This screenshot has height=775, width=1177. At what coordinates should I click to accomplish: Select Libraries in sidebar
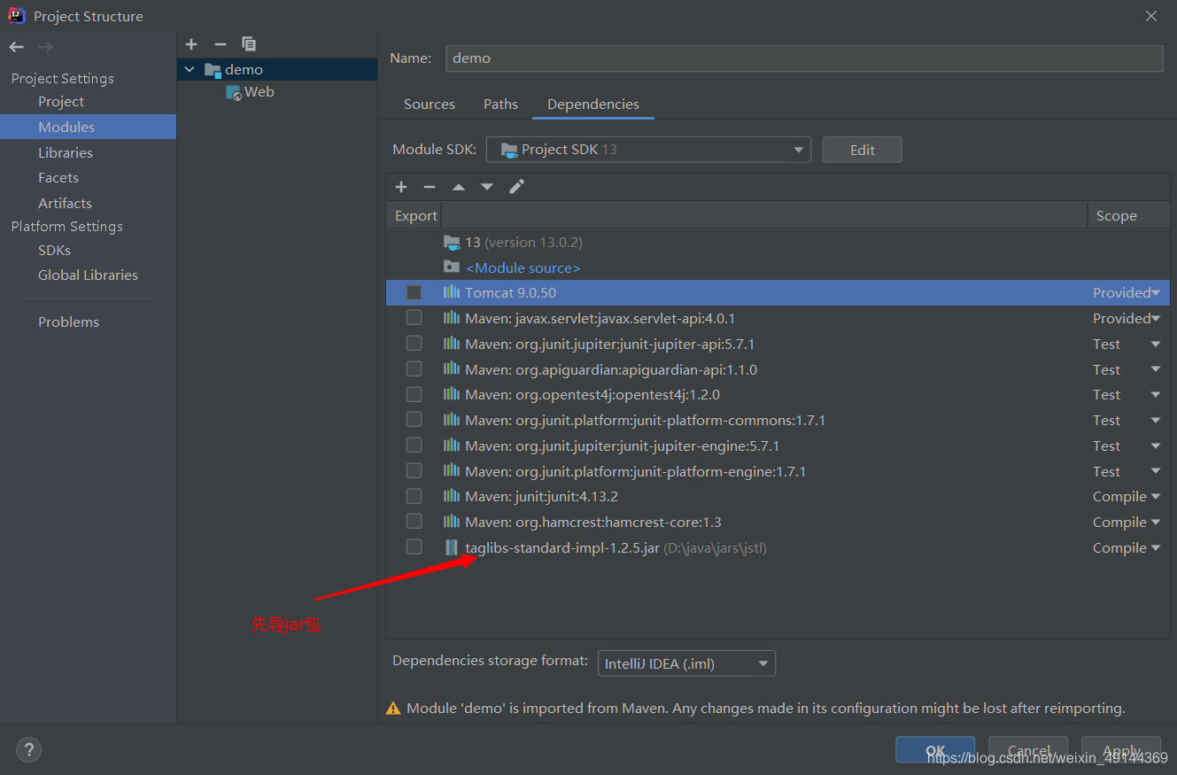tap(66, 152)
